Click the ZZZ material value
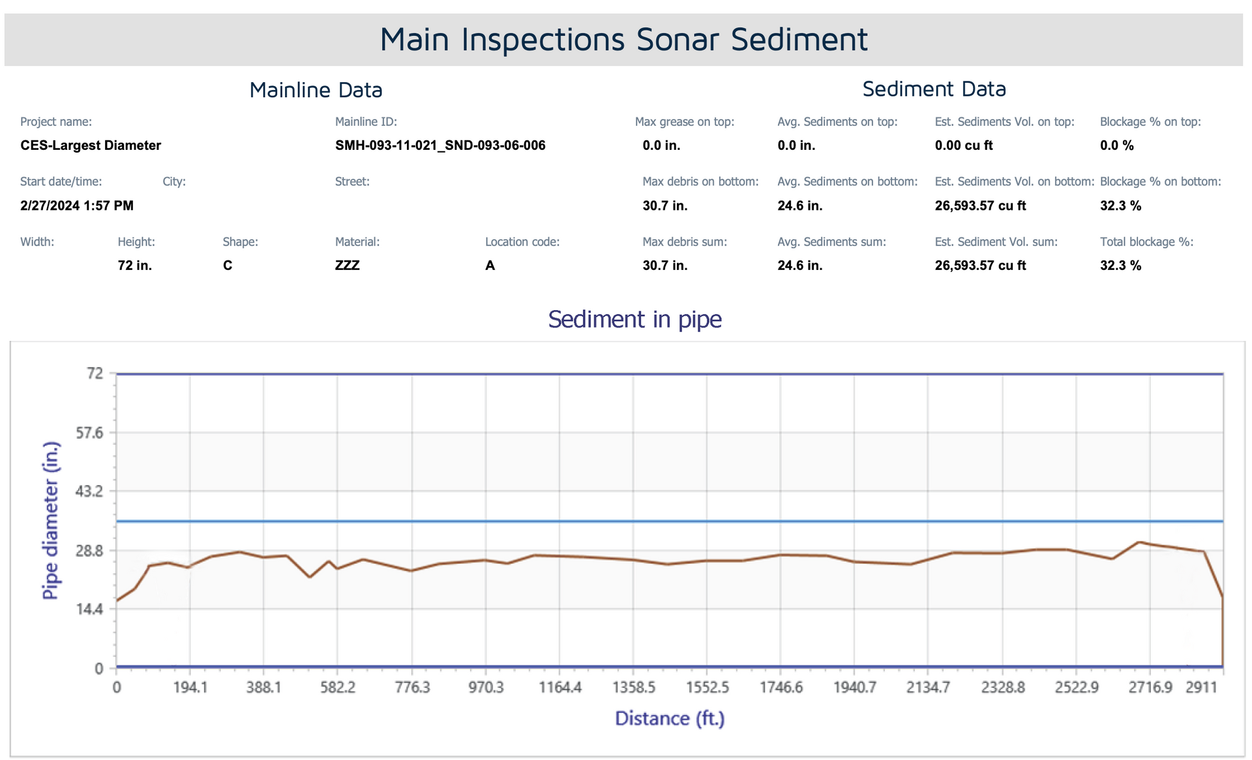The image size is (1252, 760). coord(347,266)
